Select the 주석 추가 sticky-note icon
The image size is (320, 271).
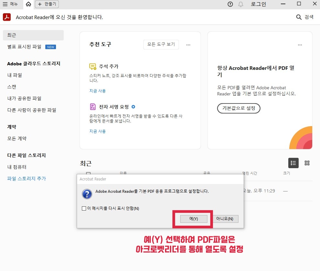point(93,66)
